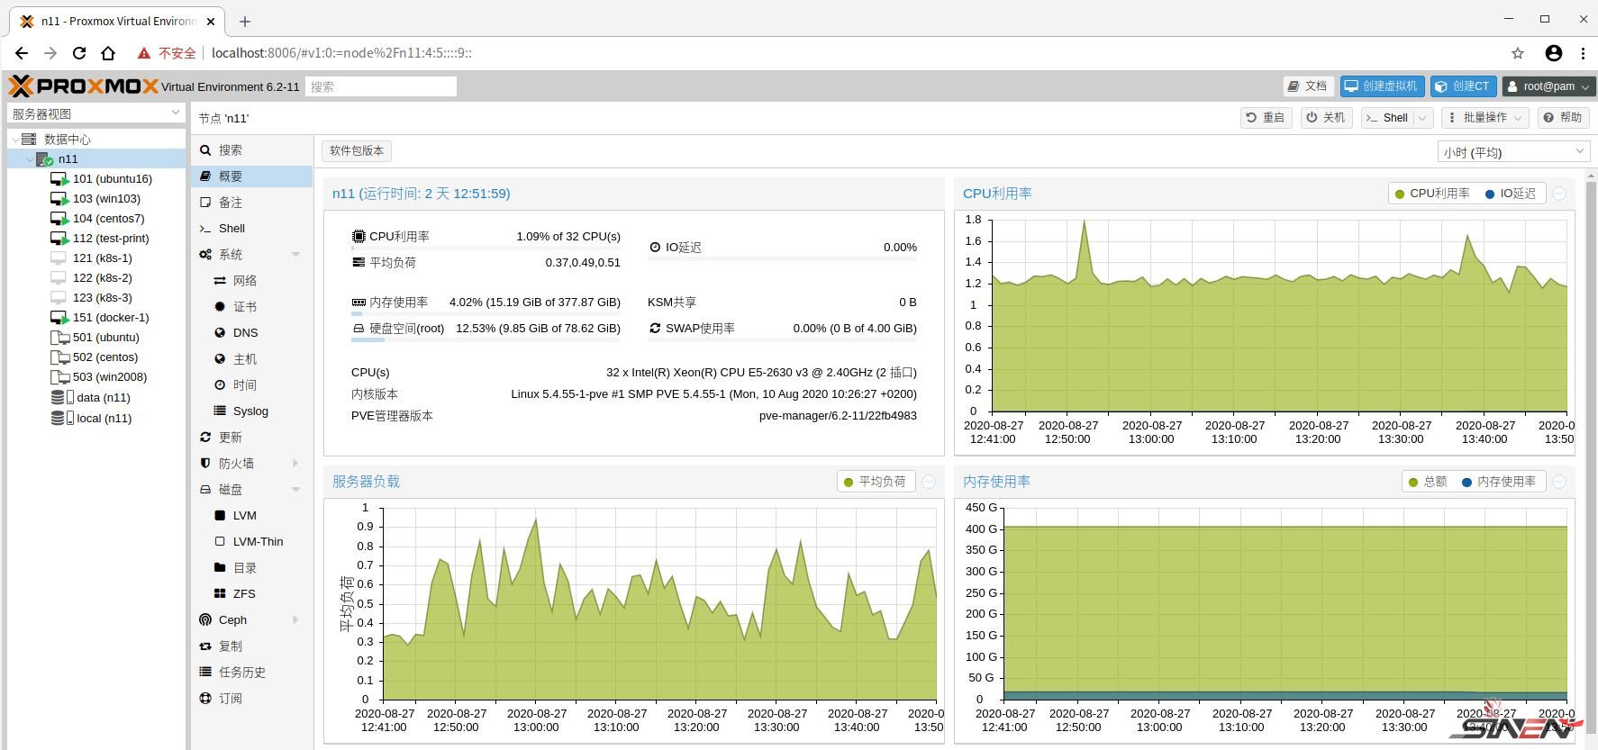Viewport: 1598px width, 750px height.
Task: Select the 概要 summary menu item
Action: (251, 176)
